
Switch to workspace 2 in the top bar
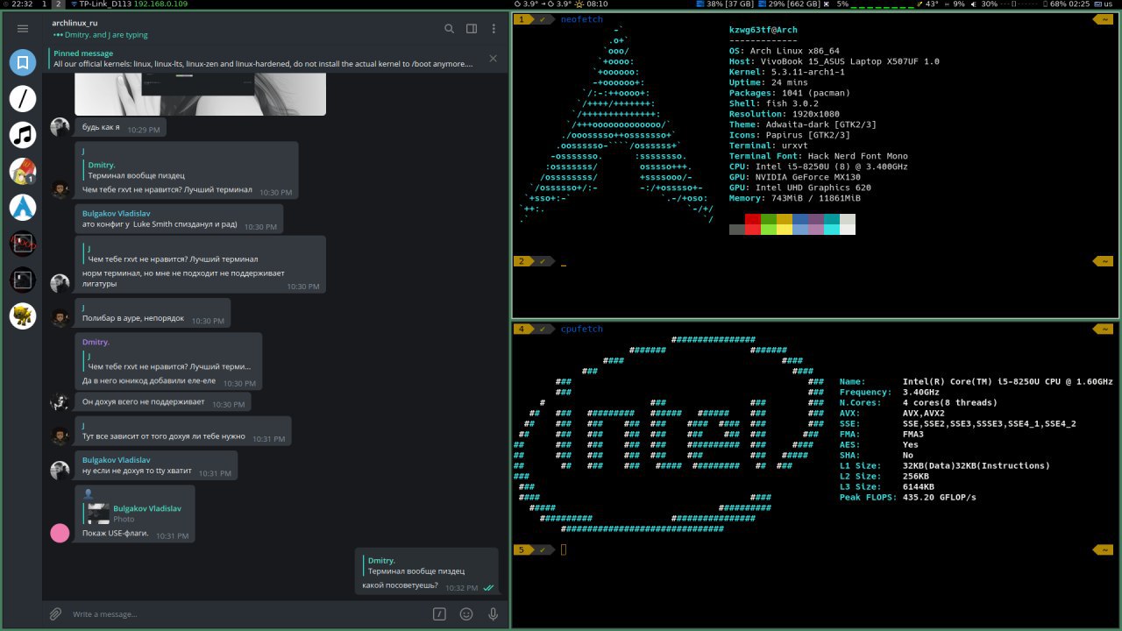click(x=59, y=4)
